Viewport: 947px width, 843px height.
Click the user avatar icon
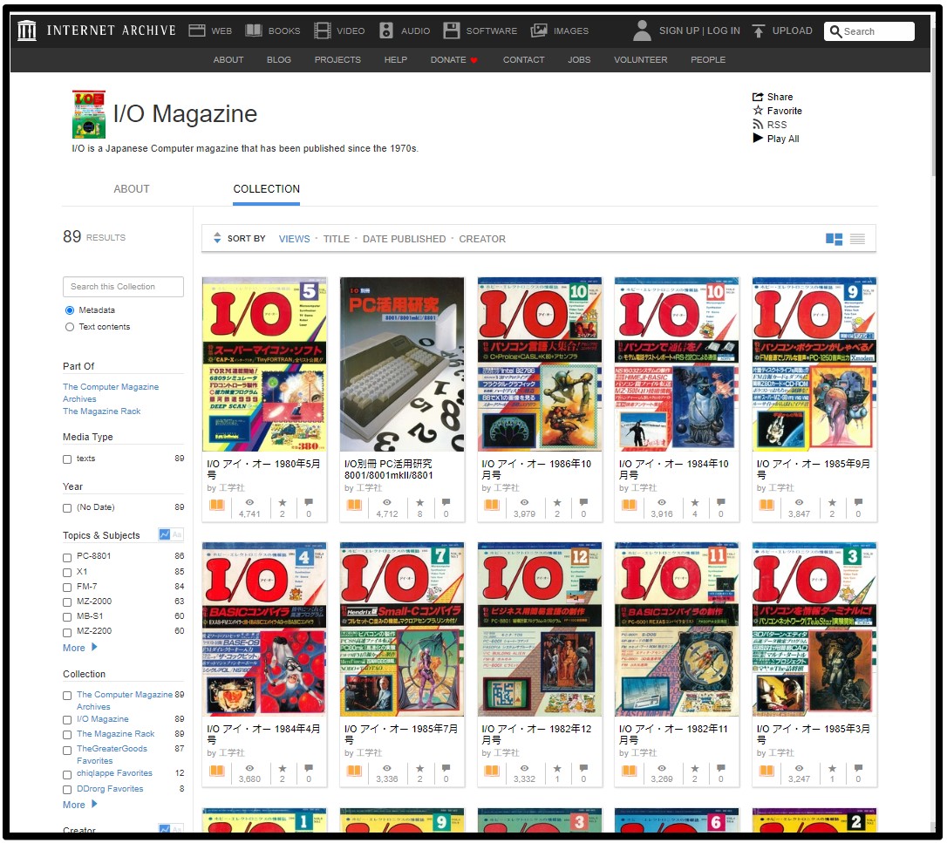pyautogui.click(x=642, y=31)
